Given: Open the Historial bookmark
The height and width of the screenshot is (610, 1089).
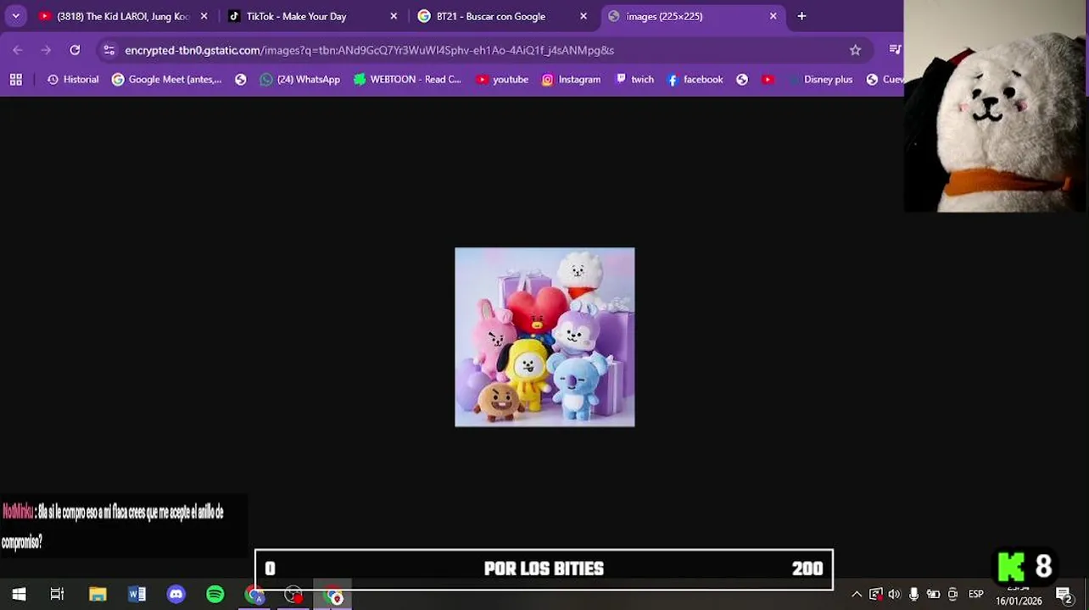Looking at the screenshot, I should [73, 79].
